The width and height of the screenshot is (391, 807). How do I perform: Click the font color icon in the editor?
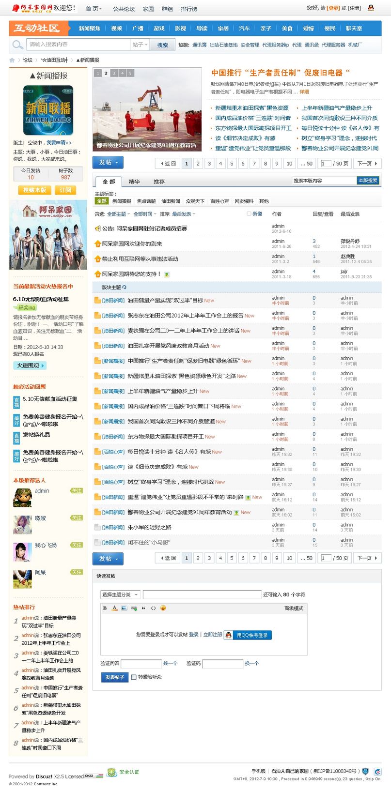coord(115,608)
